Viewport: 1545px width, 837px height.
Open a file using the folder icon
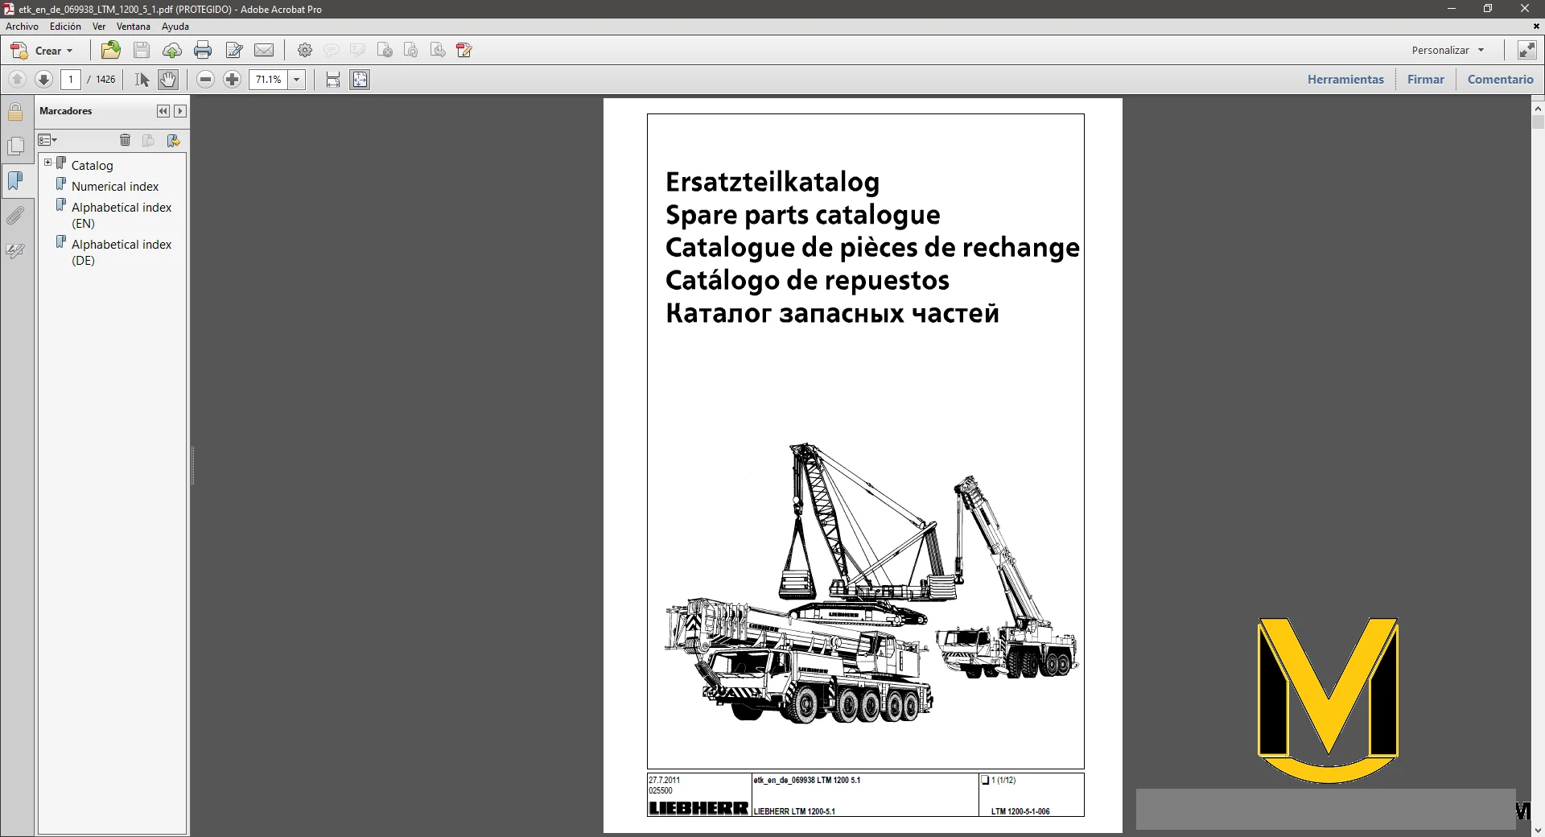coord(109,50)
